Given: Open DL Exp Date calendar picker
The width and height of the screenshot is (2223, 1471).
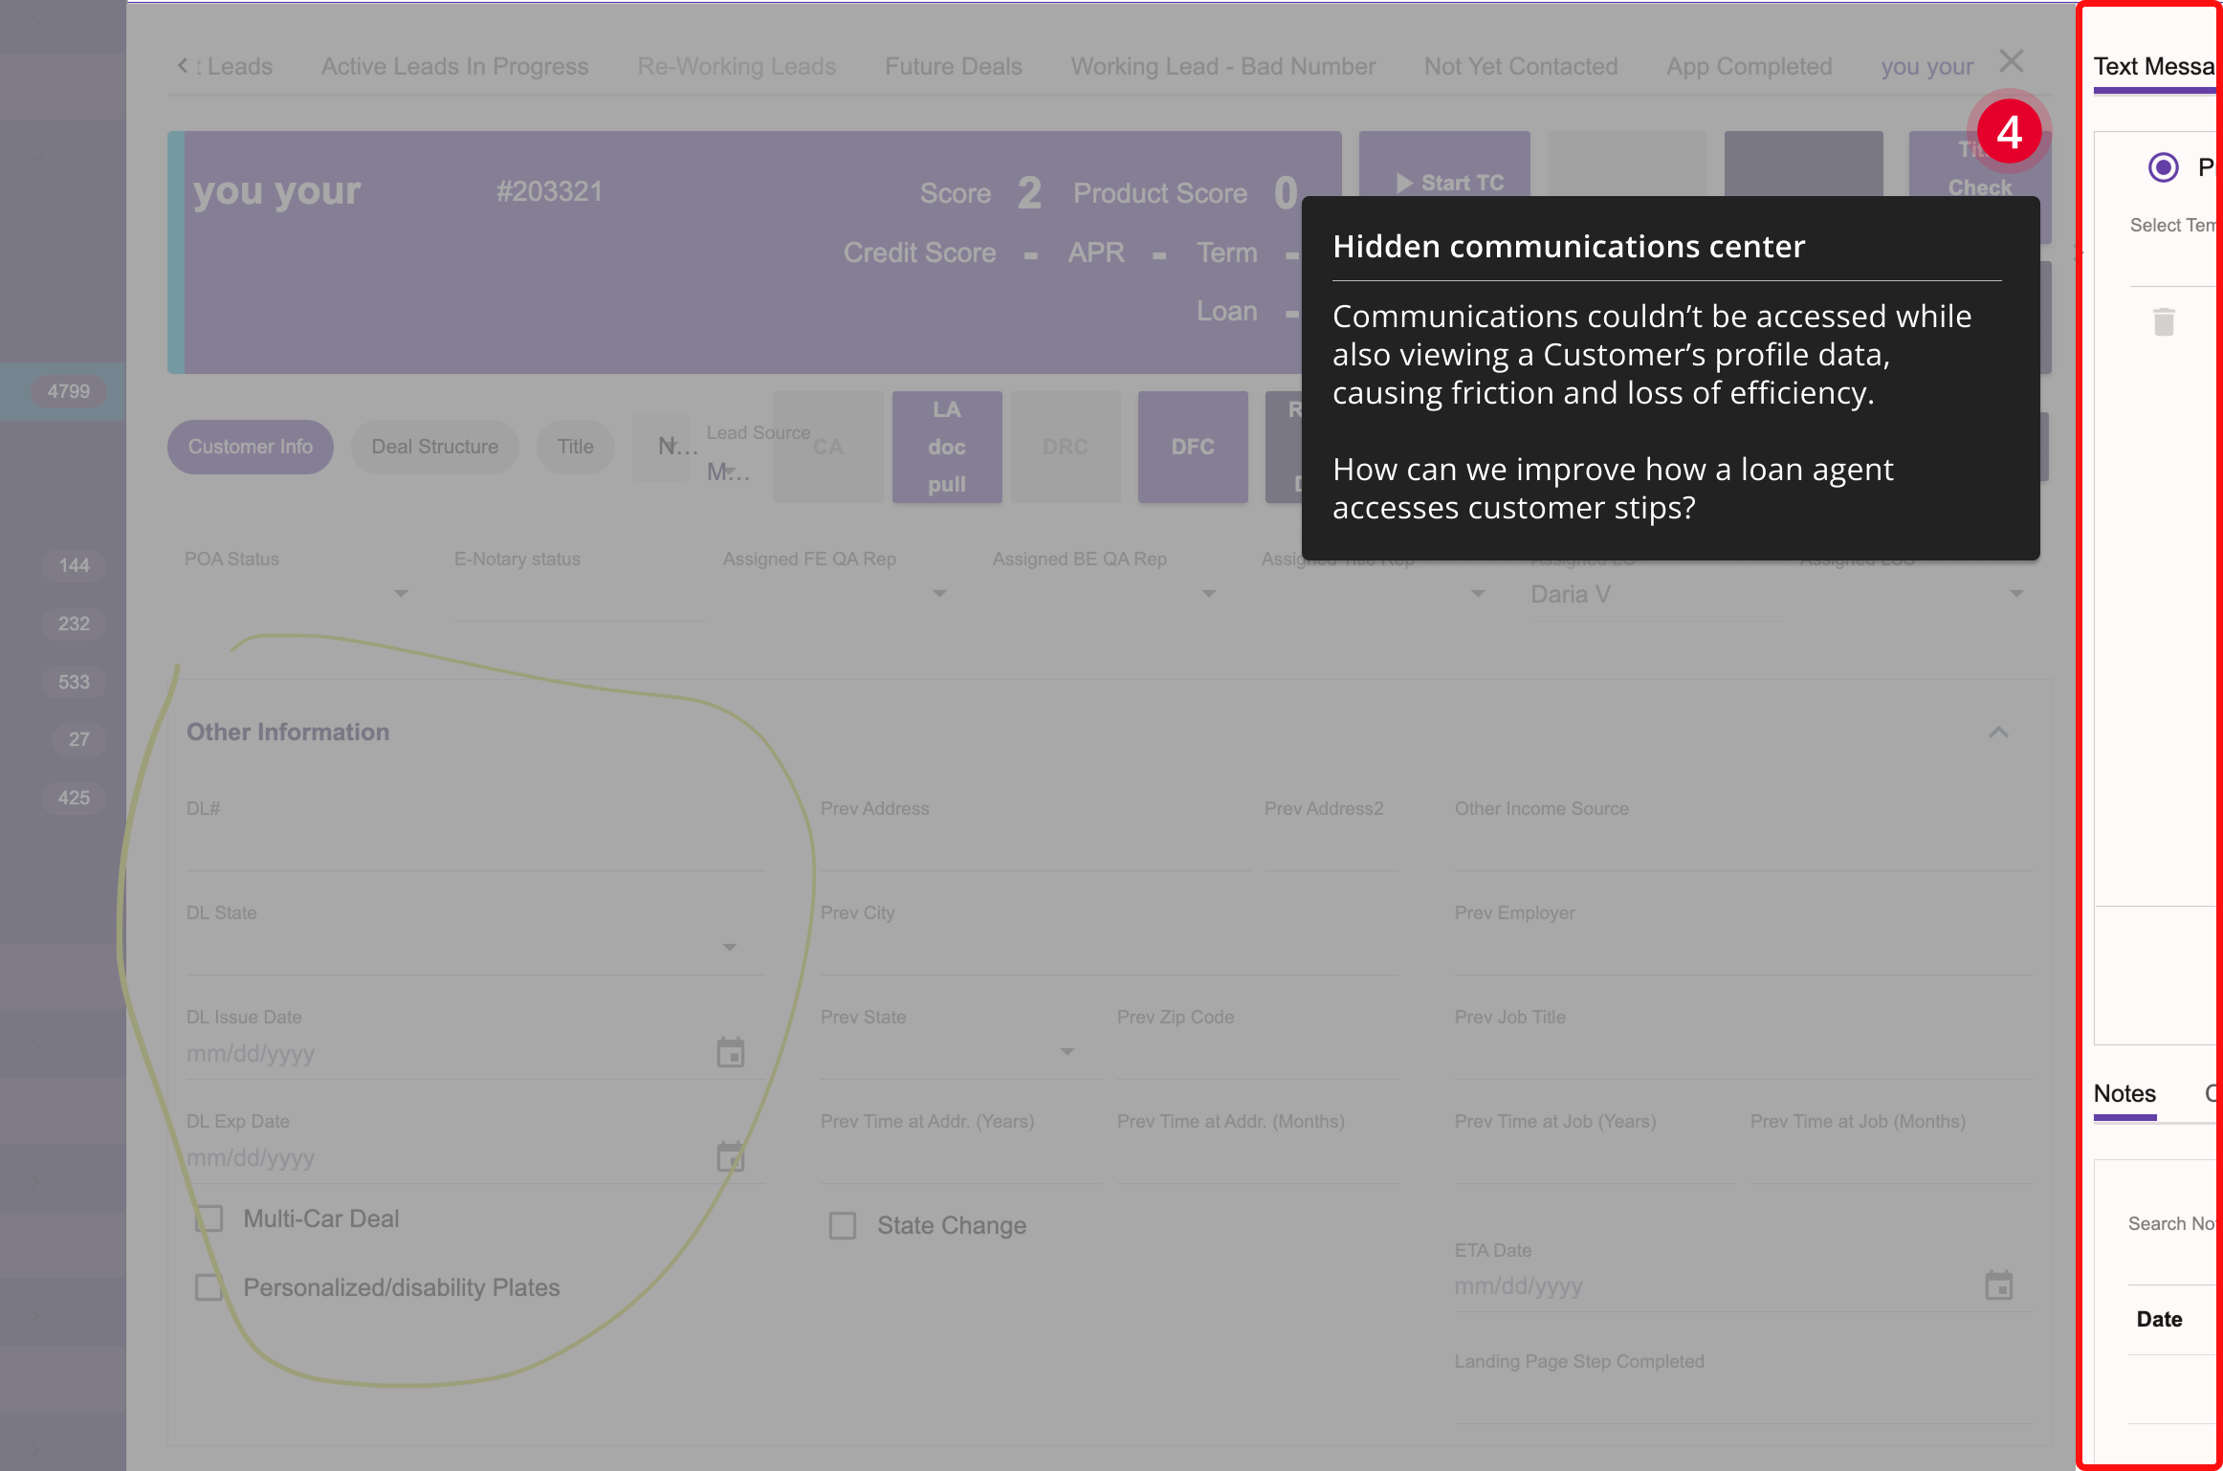Looking at the screenshot, I should [731, 1156].
